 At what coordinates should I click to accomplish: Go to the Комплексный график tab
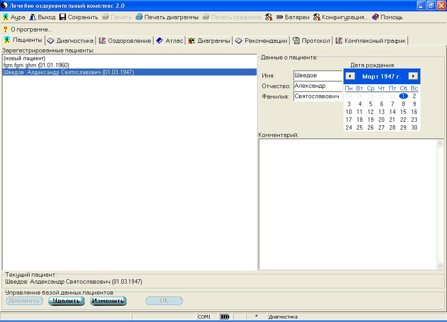coord(371,41)
